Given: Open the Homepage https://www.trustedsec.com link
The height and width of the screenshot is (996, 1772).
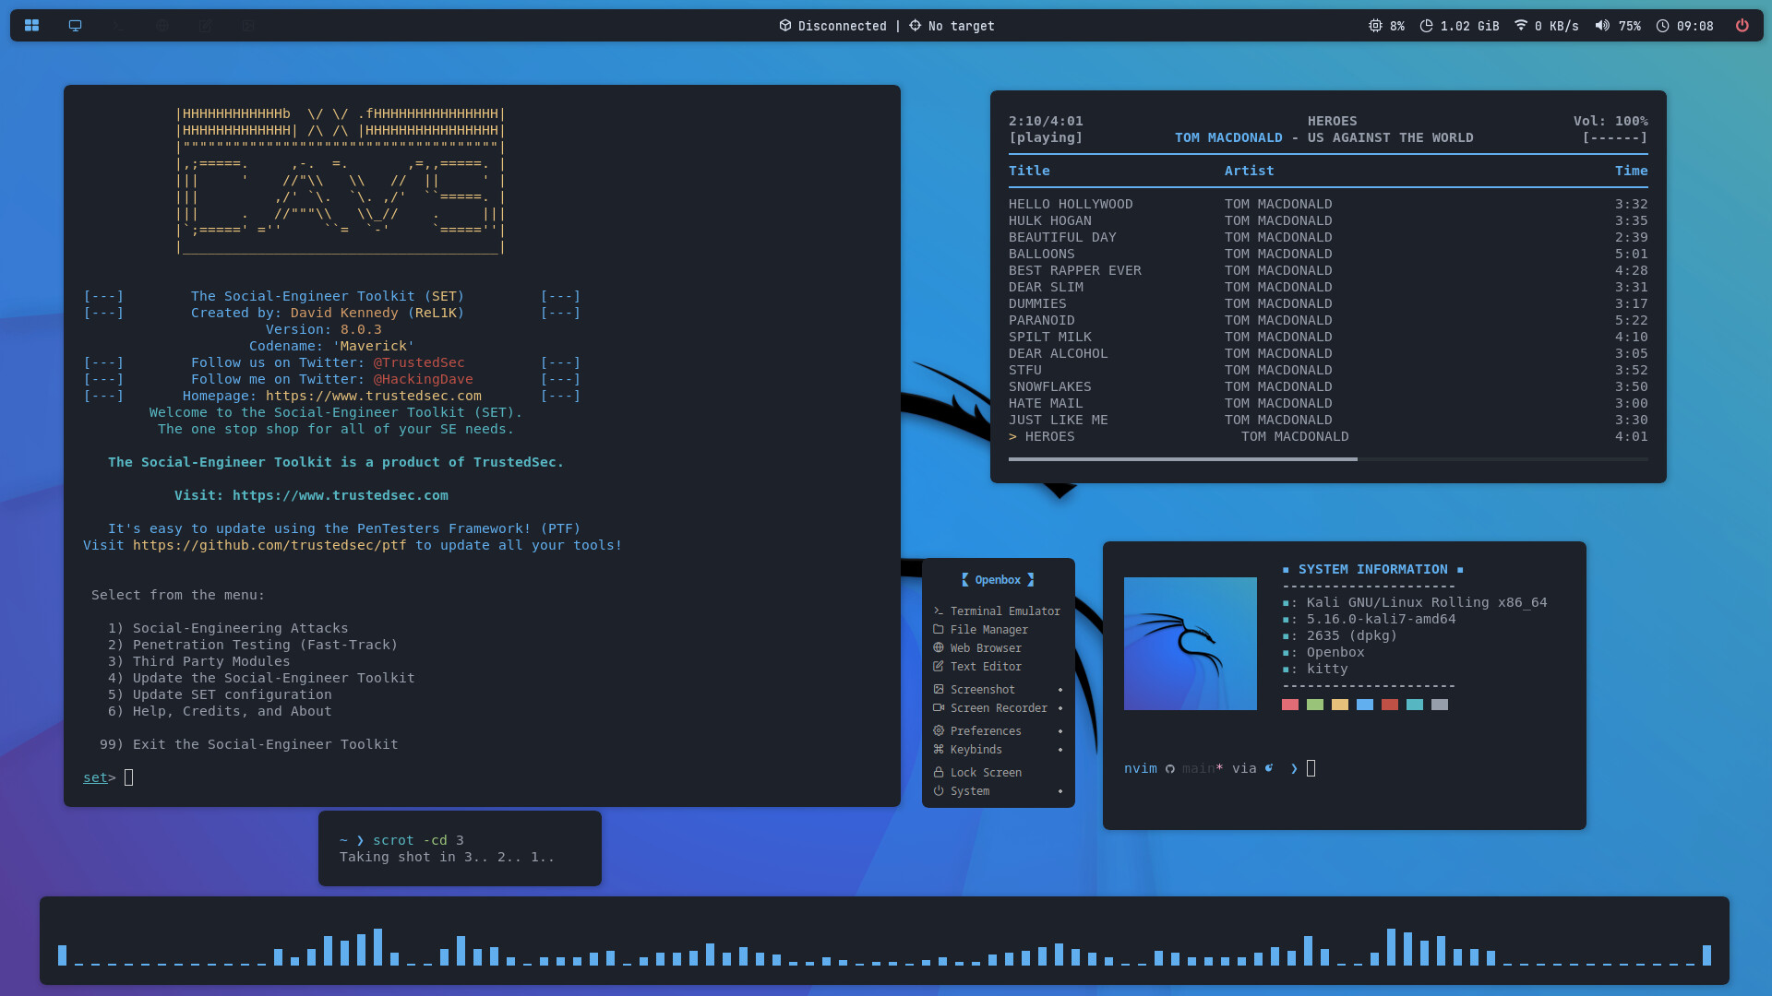Looking at the screenshot, I should point(374,396).
